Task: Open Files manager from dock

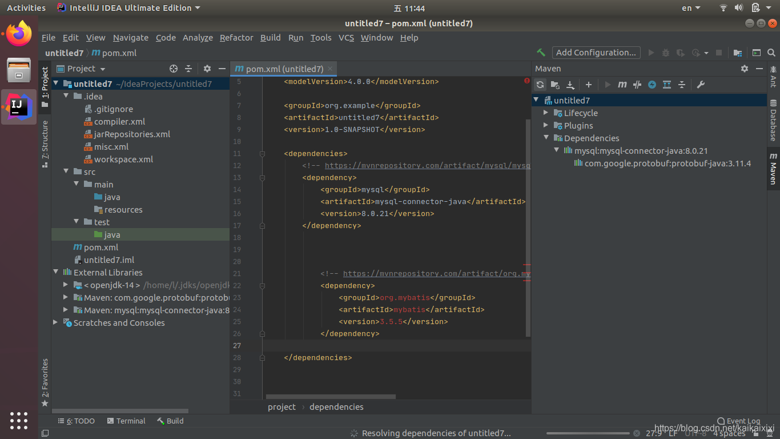Action: pos(19,70)
